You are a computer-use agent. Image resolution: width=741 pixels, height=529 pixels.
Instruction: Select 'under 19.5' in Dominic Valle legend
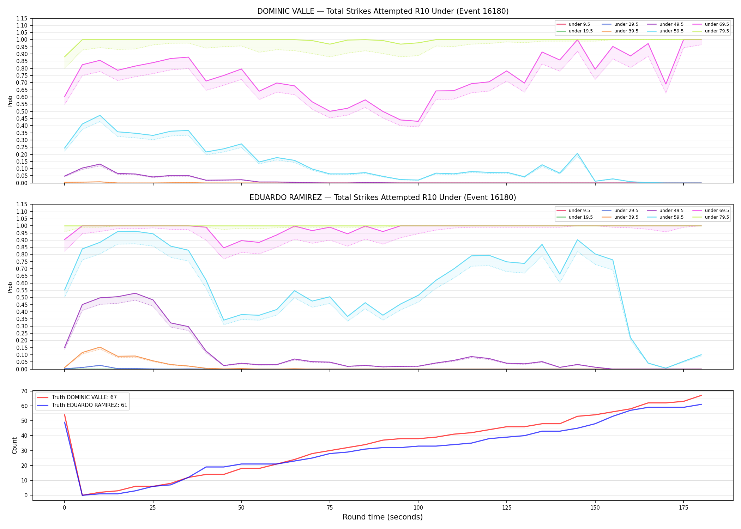581,31
